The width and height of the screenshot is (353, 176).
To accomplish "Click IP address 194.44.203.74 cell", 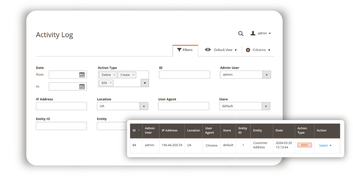I will click(x=172, y=145).
